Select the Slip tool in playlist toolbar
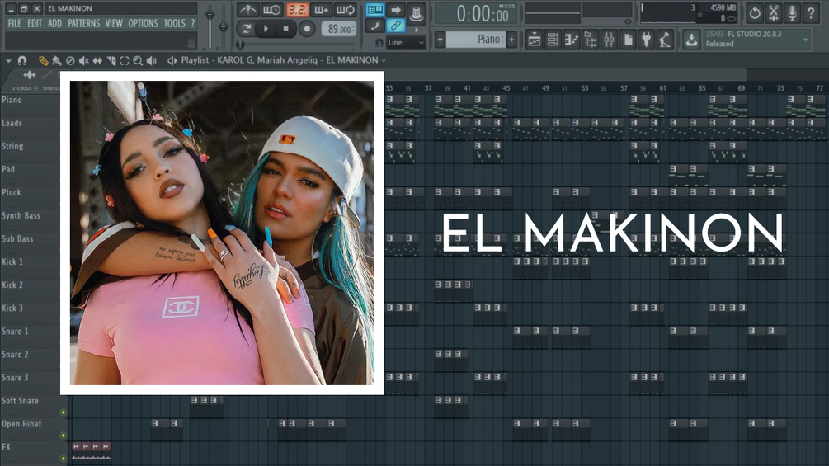 tap(97, 61)
